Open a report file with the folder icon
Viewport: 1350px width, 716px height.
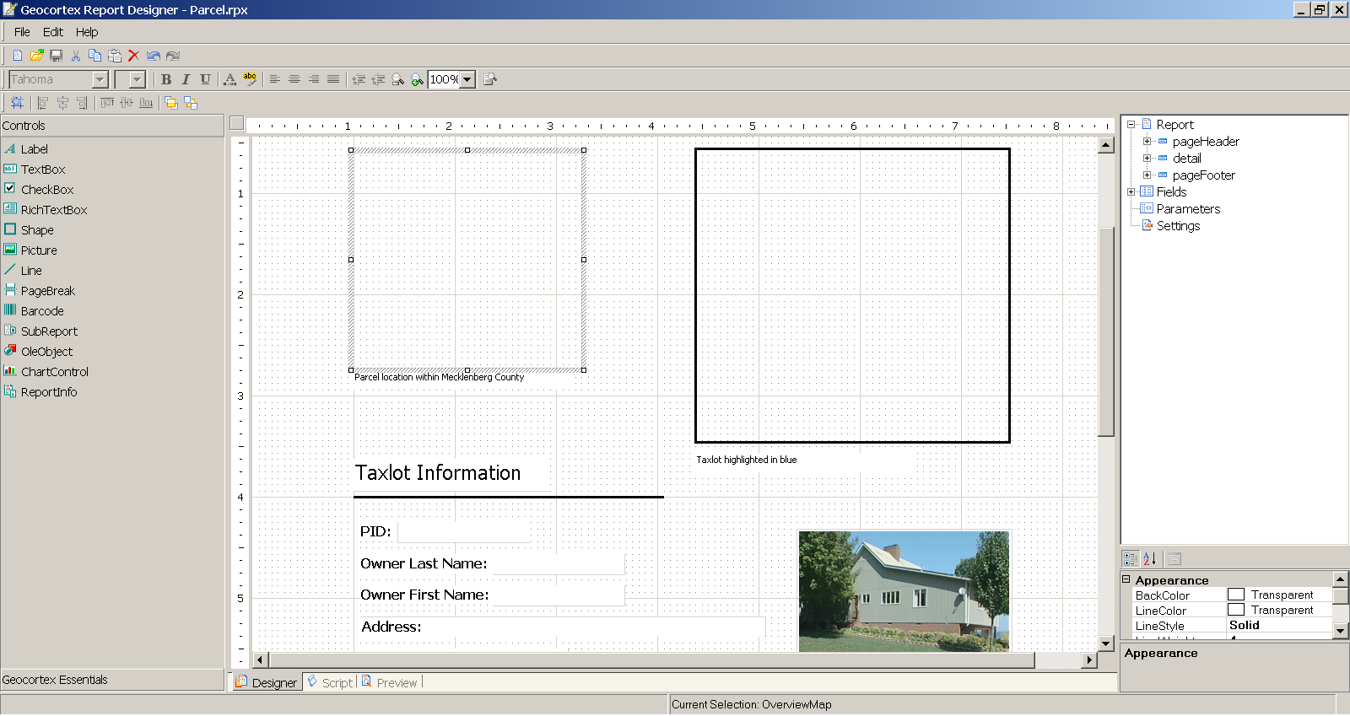pos(36,56)
